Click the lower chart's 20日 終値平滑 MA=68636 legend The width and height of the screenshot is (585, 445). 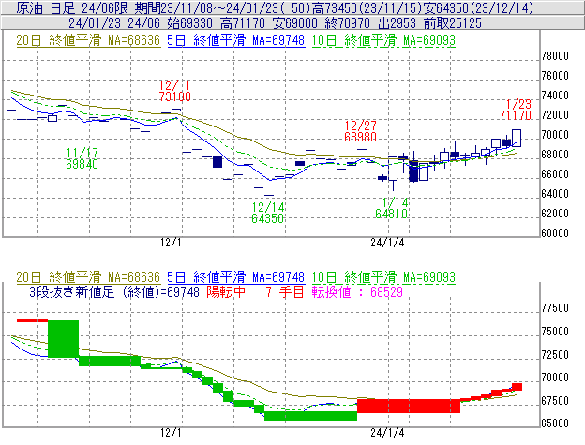88,277
